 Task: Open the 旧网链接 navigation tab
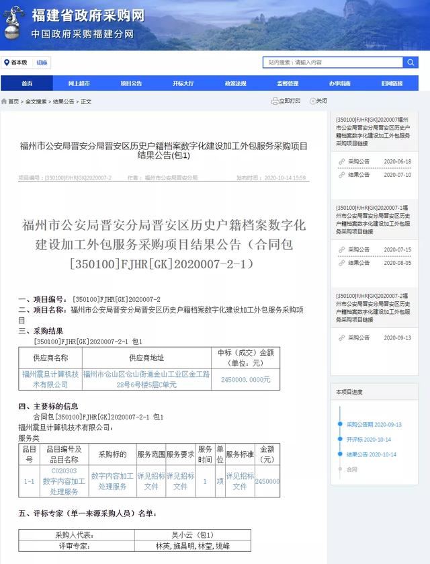(392, 83)
